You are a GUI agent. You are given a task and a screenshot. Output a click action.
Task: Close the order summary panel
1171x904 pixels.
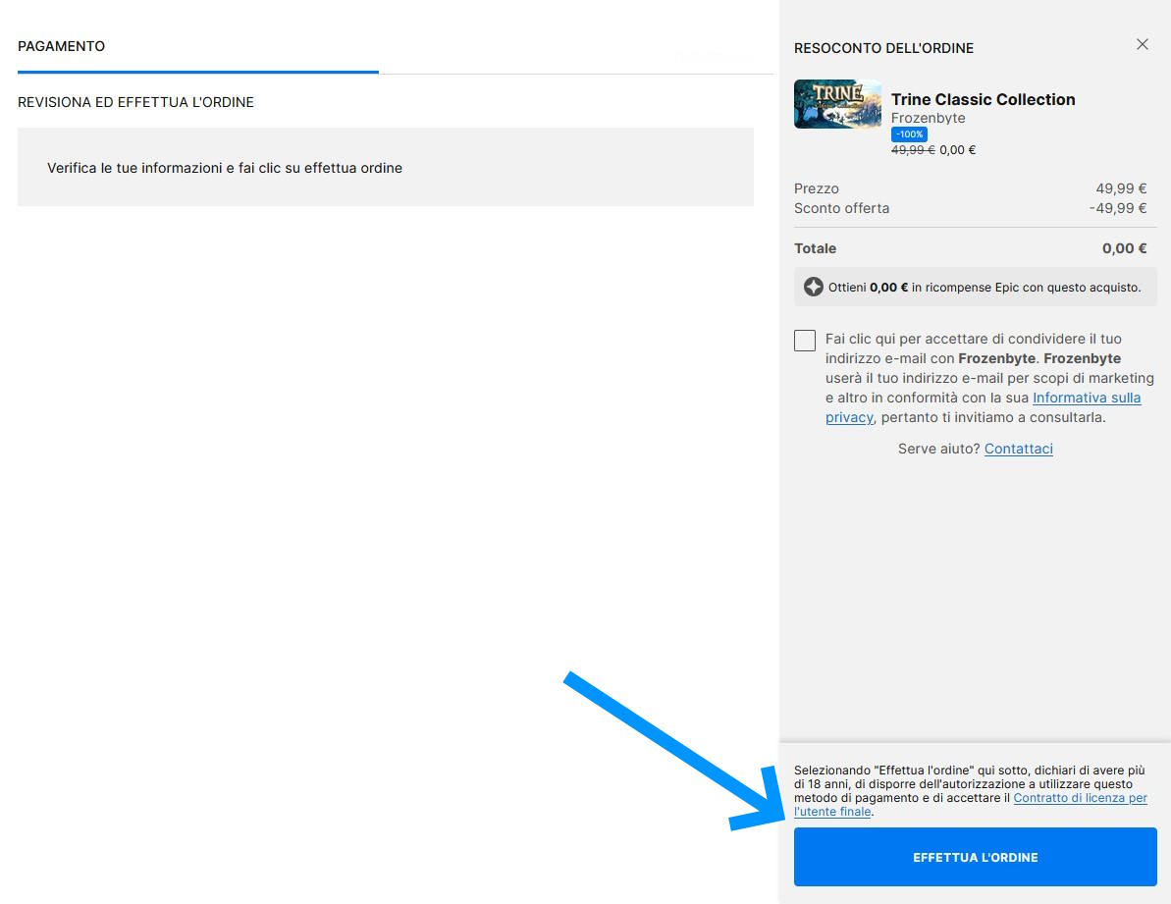click(x=1142, y=45)
